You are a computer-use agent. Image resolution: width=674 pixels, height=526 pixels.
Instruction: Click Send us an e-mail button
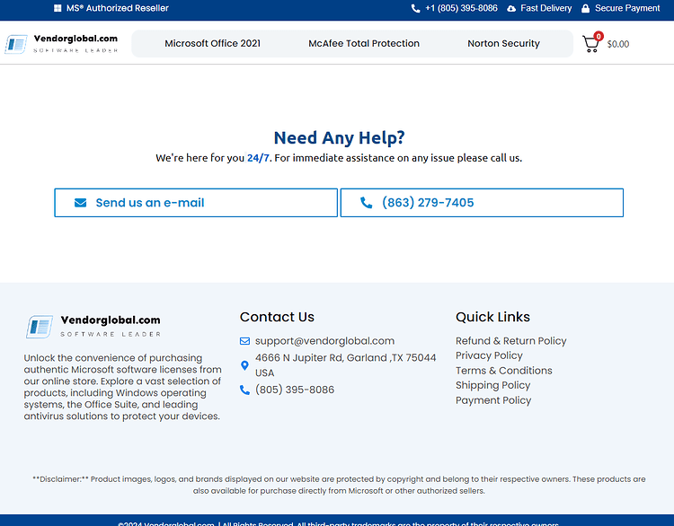click(196, 203)
